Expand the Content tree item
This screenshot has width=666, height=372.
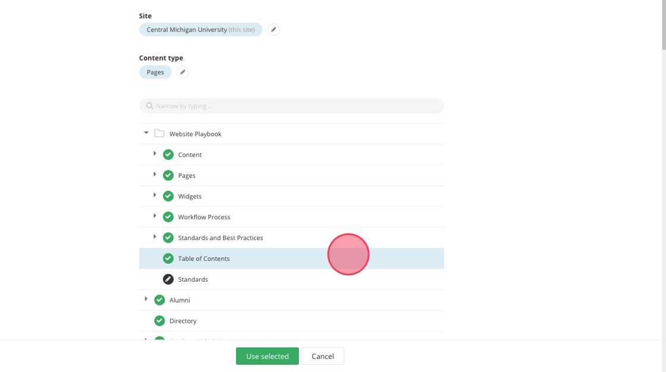click(155, 154)
